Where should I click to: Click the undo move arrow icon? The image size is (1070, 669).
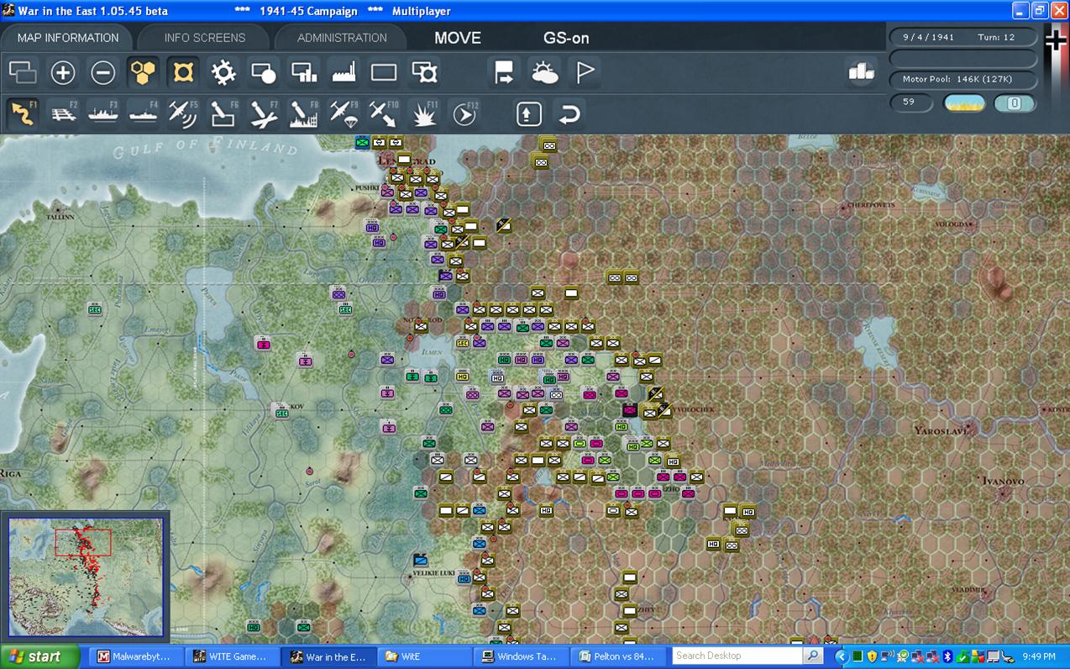pyautogui.click(x=569, y=113)
